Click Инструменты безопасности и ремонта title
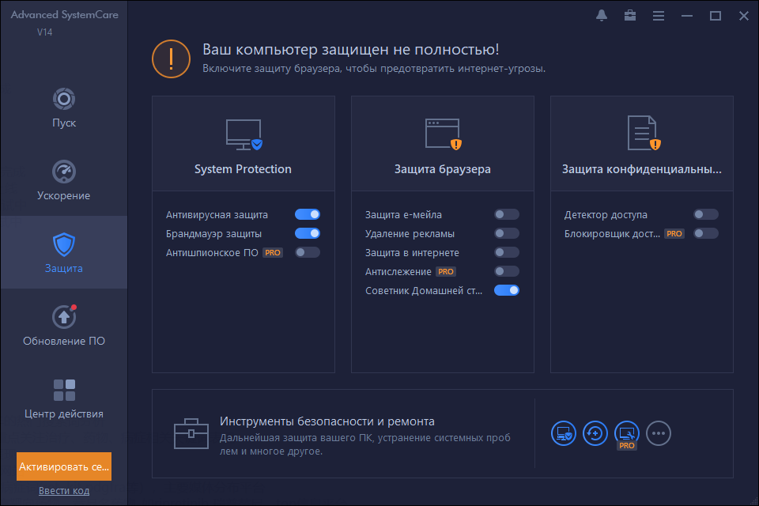 coord(327,421)
